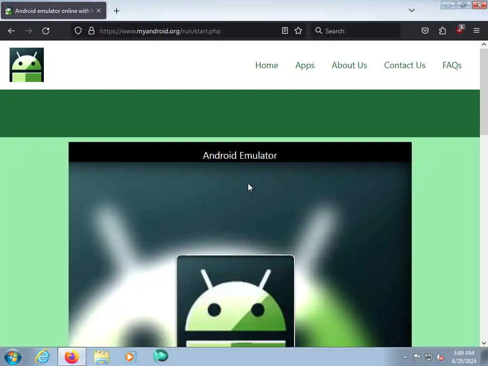Open the extensions puzzle icon
The width and height of the screenshot is (488, 366).
(442, 30)
